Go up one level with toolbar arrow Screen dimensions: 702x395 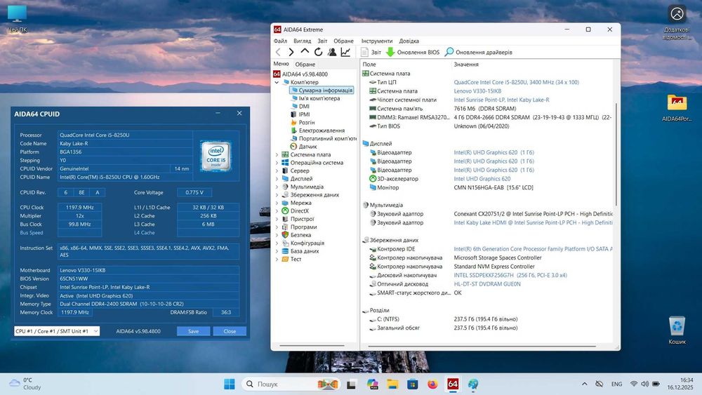305,52
